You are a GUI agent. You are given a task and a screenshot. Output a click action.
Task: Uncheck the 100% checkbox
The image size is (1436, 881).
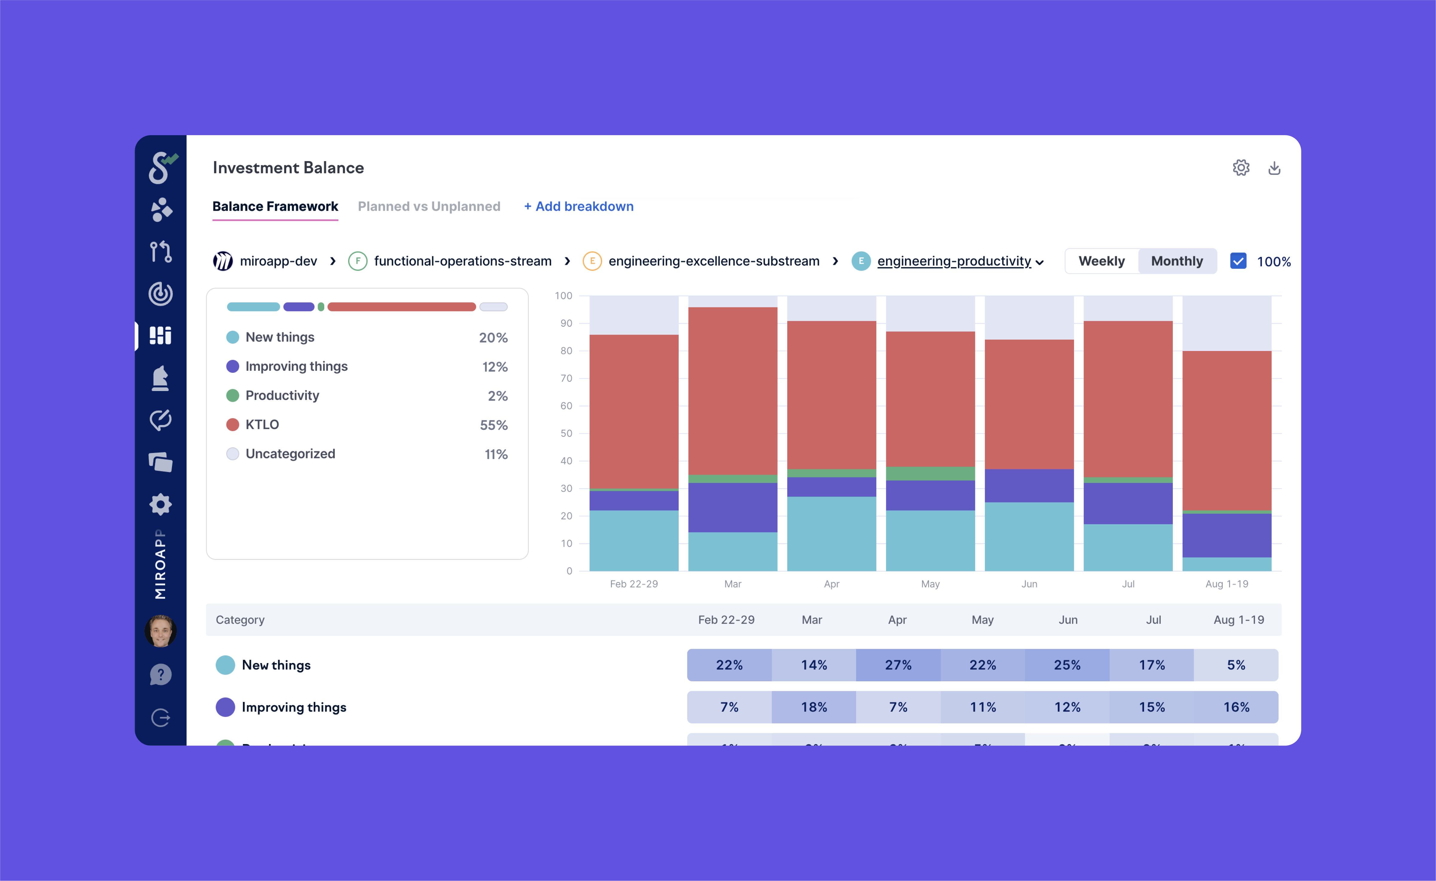1238,261
